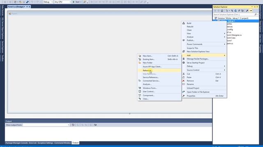
Task: Choose Set as StartUp Project
Action: (204, 62)
